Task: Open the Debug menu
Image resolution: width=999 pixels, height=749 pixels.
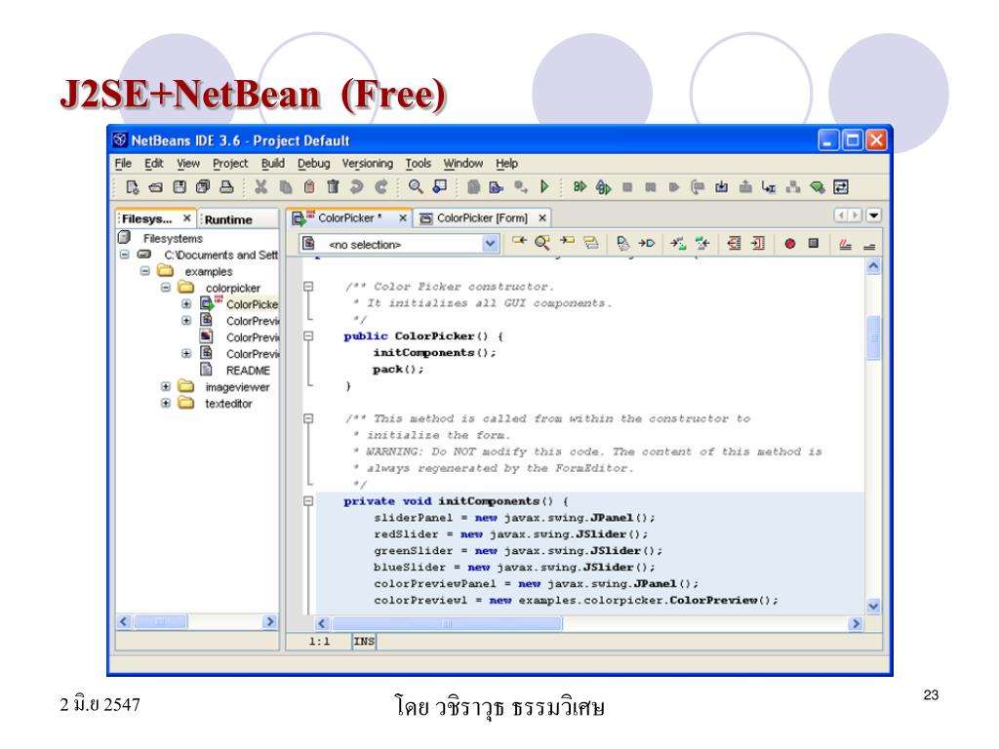Action: point(313,164)
